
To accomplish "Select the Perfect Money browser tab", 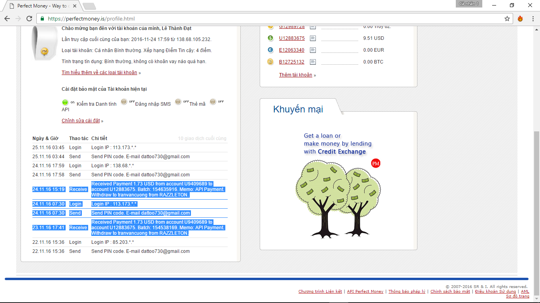I will [x=43, y=6].
